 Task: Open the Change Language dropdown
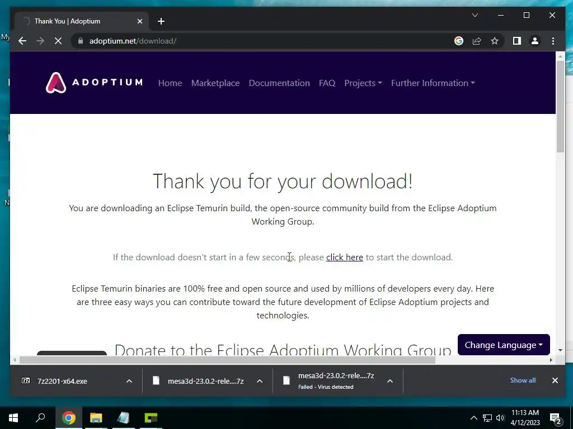(x=504, y=345)
